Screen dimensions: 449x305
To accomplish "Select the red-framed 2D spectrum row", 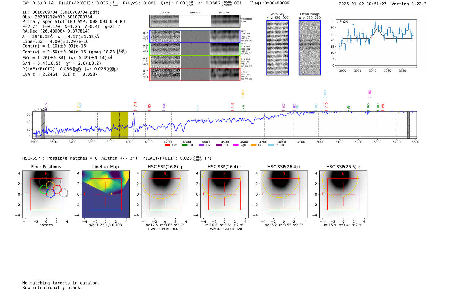I will (x=195, y=74).
